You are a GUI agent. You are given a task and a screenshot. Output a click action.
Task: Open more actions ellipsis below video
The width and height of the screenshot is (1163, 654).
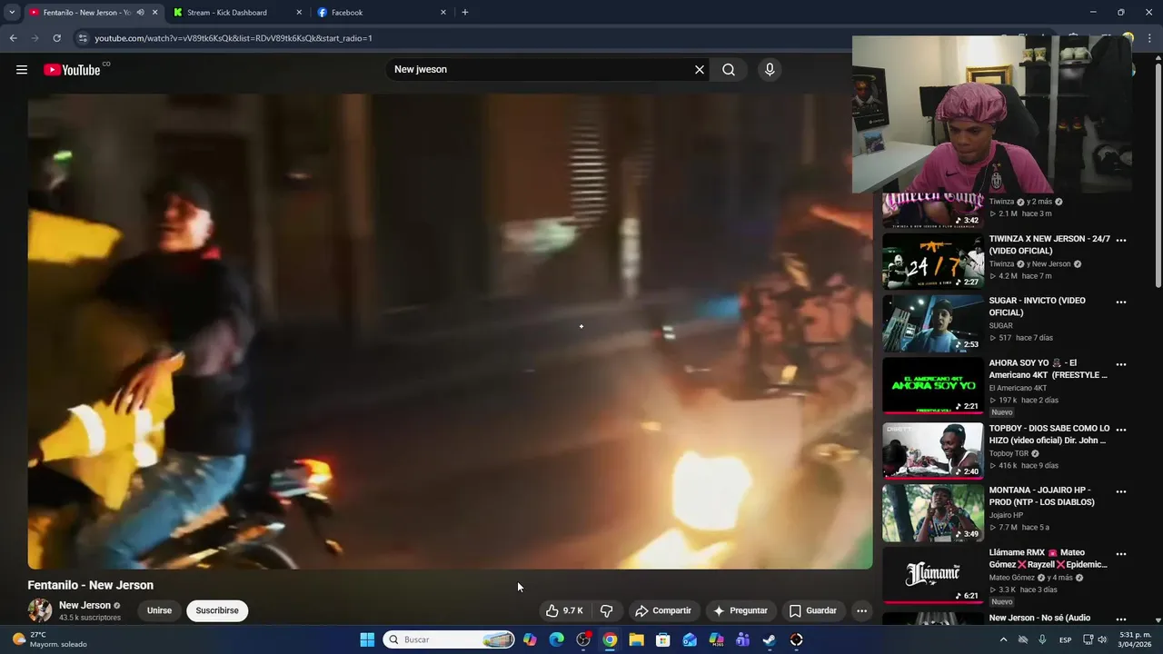[x=861, y=610]
